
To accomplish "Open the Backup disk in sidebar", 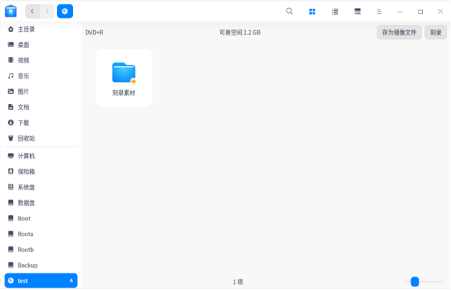I will click(41, 265).
